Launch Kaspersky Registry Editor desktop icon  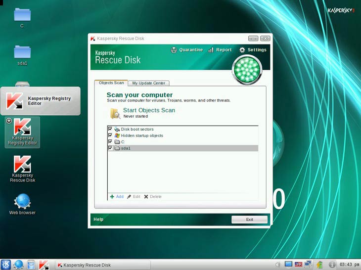[22, 132]
